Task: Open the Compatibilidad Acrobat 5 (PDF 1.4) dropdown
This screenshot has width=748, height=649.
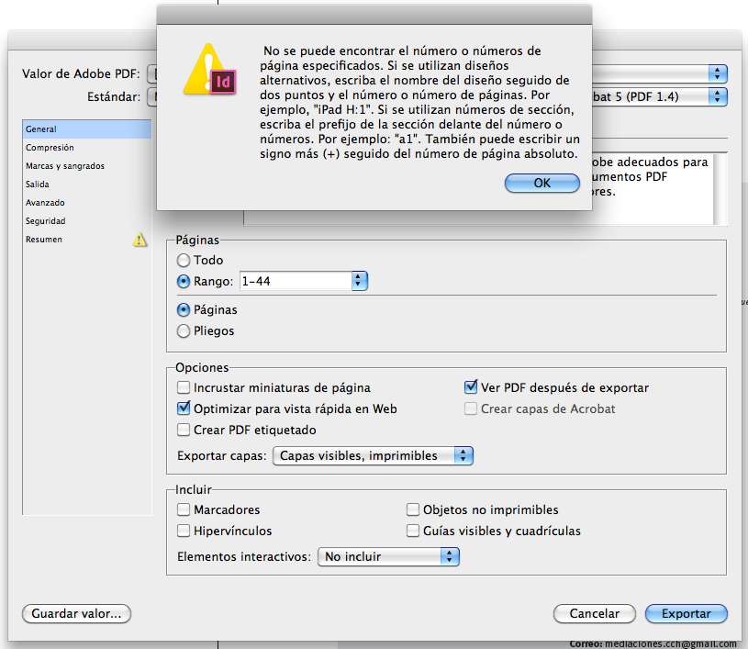Action: tap(659, 97)
